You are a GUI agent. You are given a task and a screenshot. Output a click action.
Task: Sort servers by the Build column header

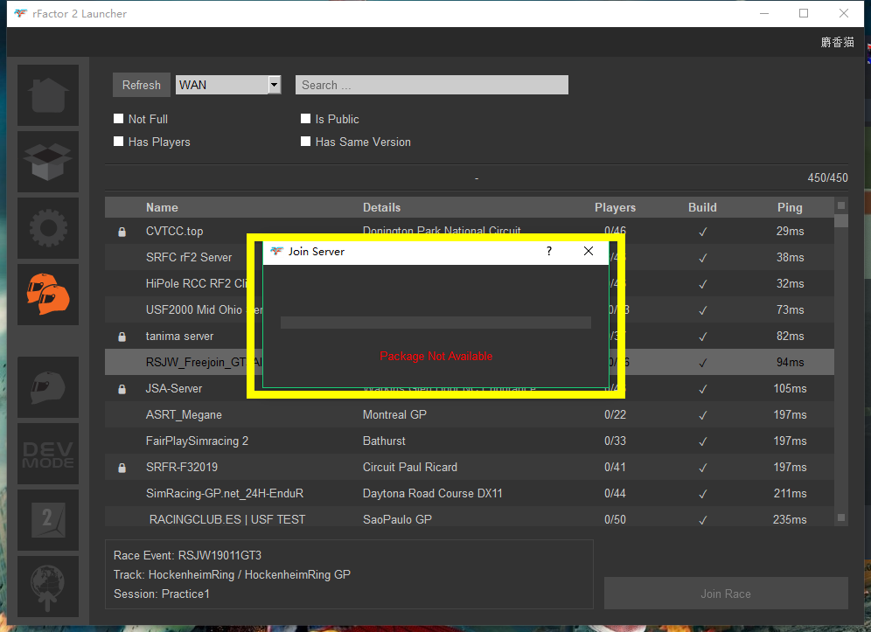(702, 208)
